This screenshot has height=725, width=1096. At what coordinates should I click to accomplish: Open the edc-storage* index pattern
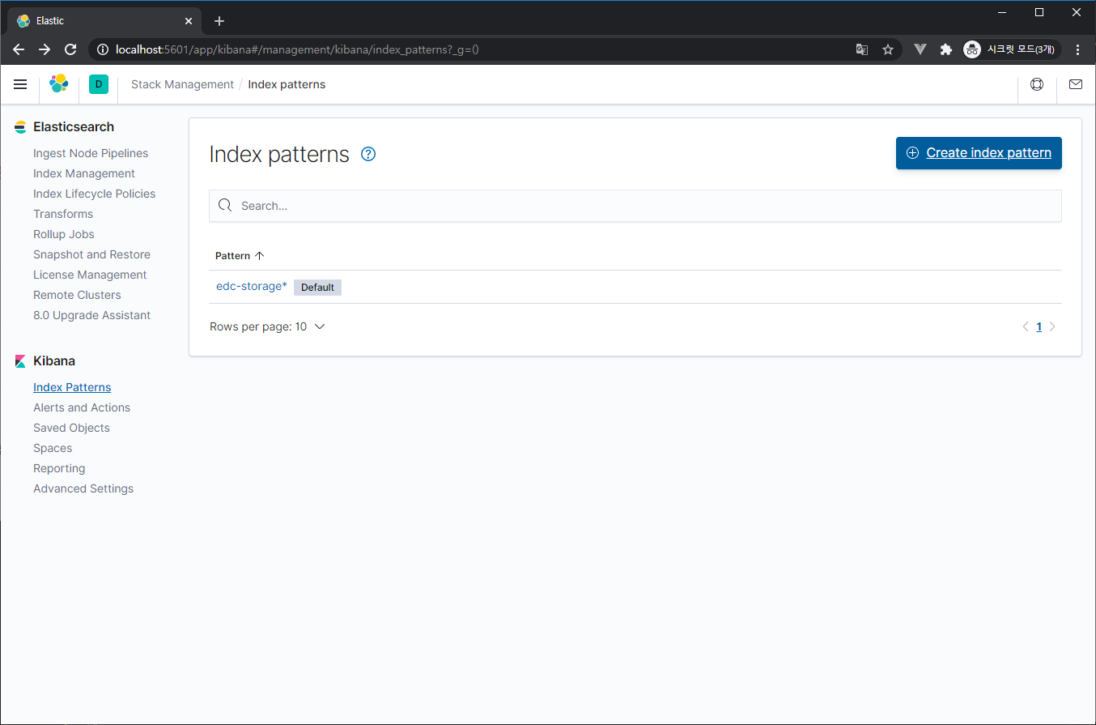[x=252, y=286]
